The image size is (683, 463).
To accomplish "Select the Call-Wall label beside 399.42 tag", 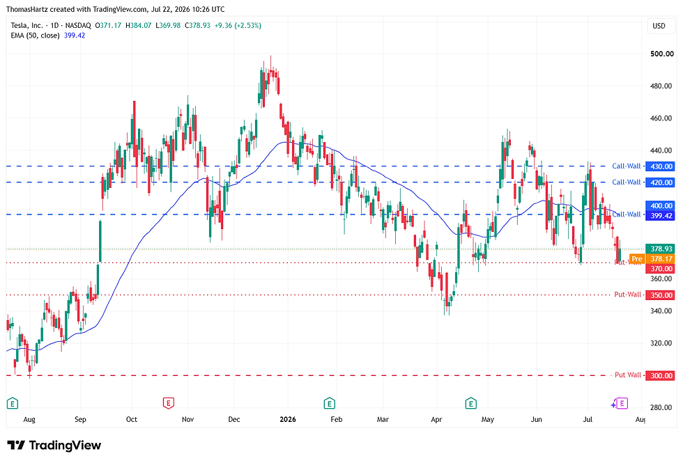I will [627, 214].
